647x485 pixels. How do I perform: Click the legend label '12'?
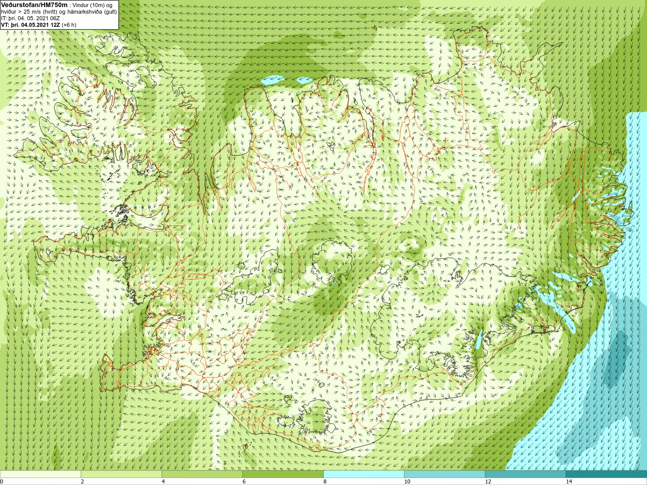click(x=488, y=481)
